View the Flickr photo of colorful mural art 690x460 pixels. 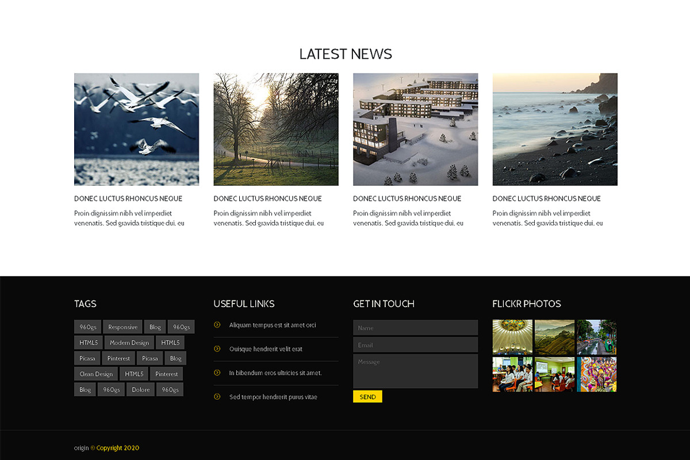[x=596, y=374]
